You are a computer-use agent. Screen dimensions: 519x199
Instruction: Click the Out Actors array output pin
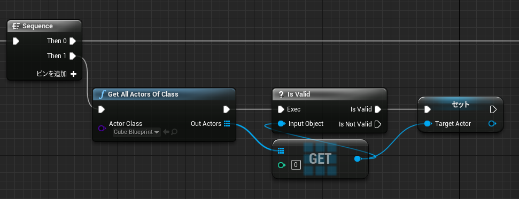227,124
